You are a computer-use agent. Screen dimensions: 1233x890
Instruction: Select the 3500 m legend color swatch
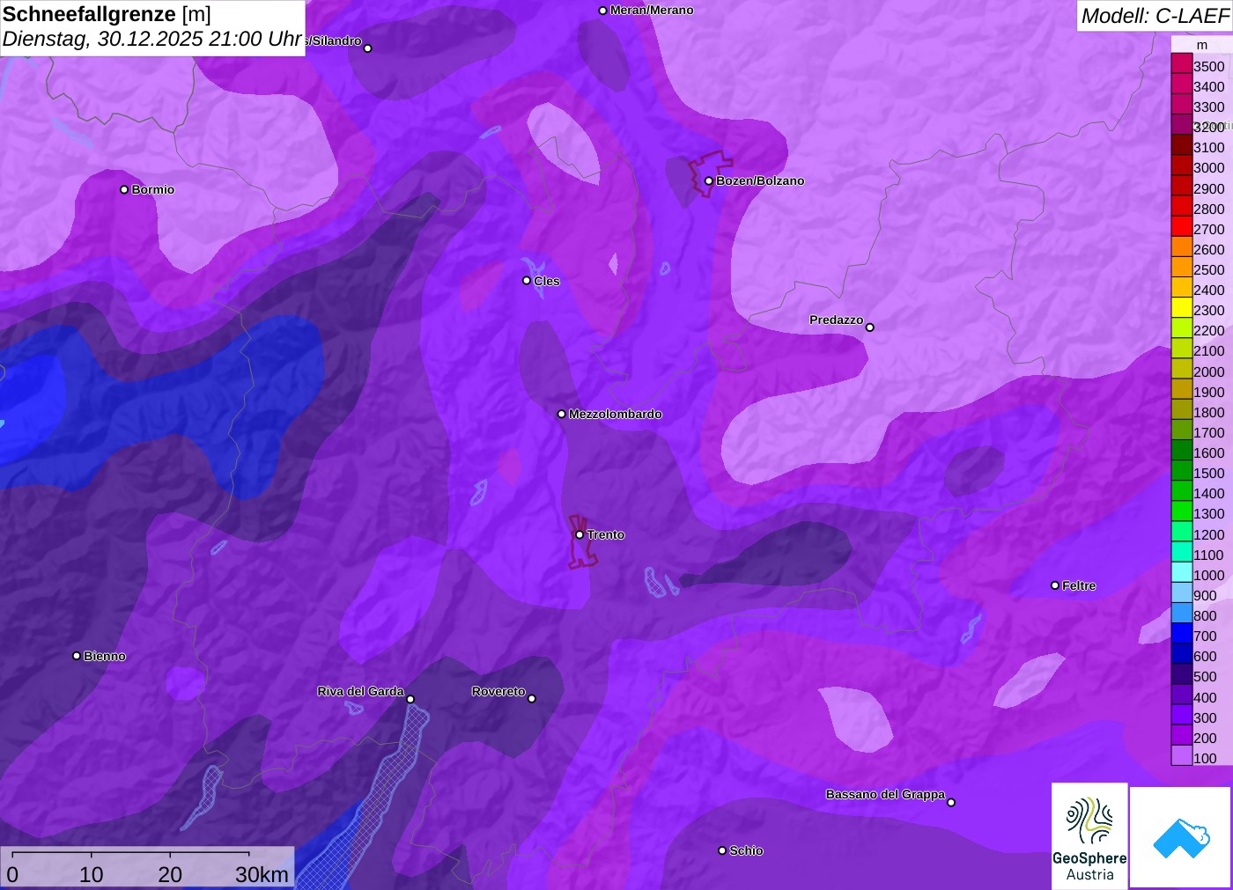click(1181, 64)
